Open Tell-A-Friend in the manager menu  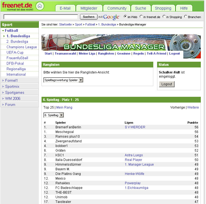(x=157, y=53)
